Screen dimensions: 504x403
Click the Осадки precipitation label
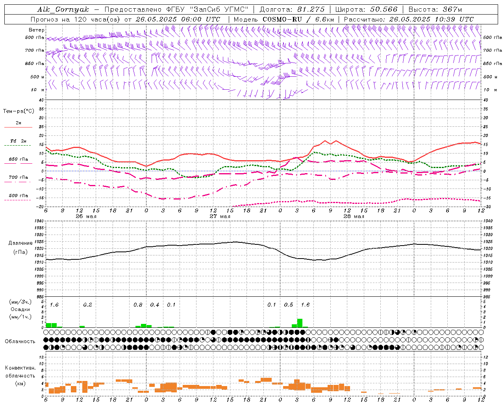[20, 309]
